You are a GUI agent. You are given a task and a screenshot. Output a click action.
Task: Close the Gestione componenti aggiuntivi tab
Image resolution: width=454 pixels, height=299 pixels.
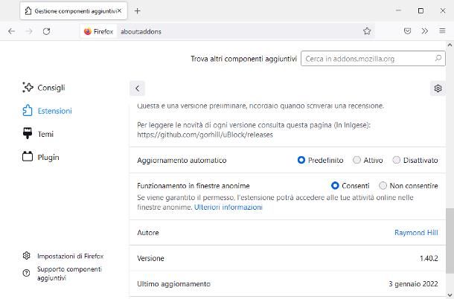click(x=119, y=10)
